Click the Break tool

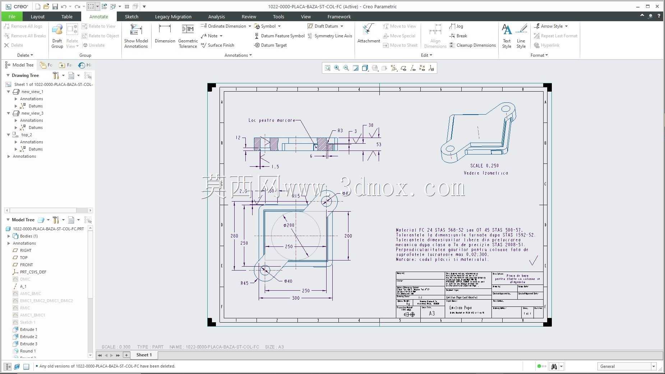[x=458, y=36]
